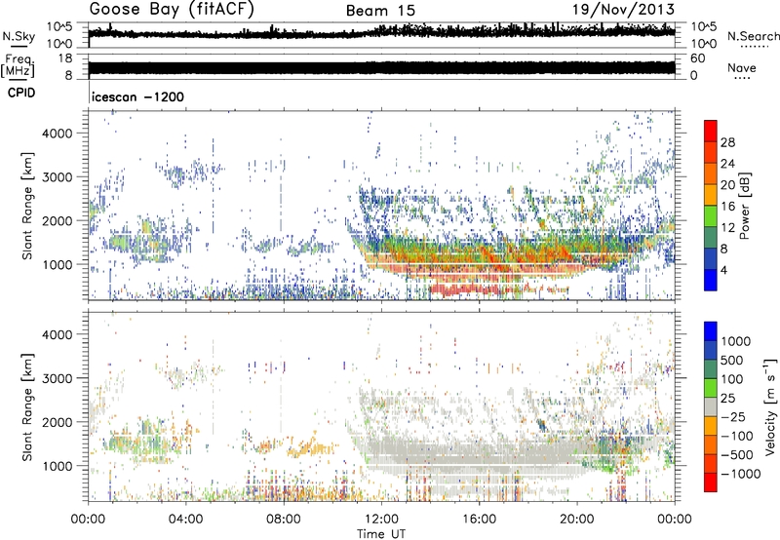Click the '16:00' time axis tick label
The height and width of the screenshot is (540, 780).
pyautogui.click(x=479, y=520)
